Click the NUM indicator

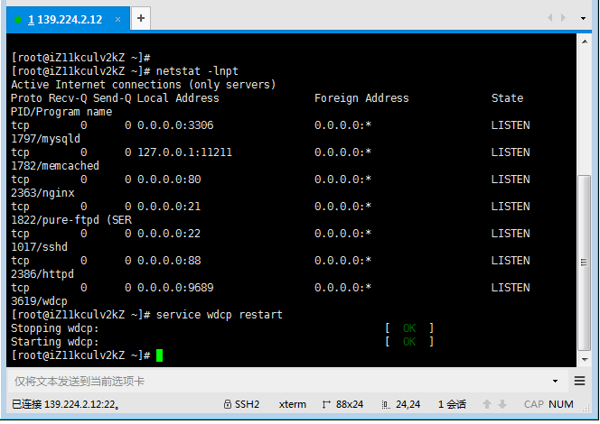560,404
